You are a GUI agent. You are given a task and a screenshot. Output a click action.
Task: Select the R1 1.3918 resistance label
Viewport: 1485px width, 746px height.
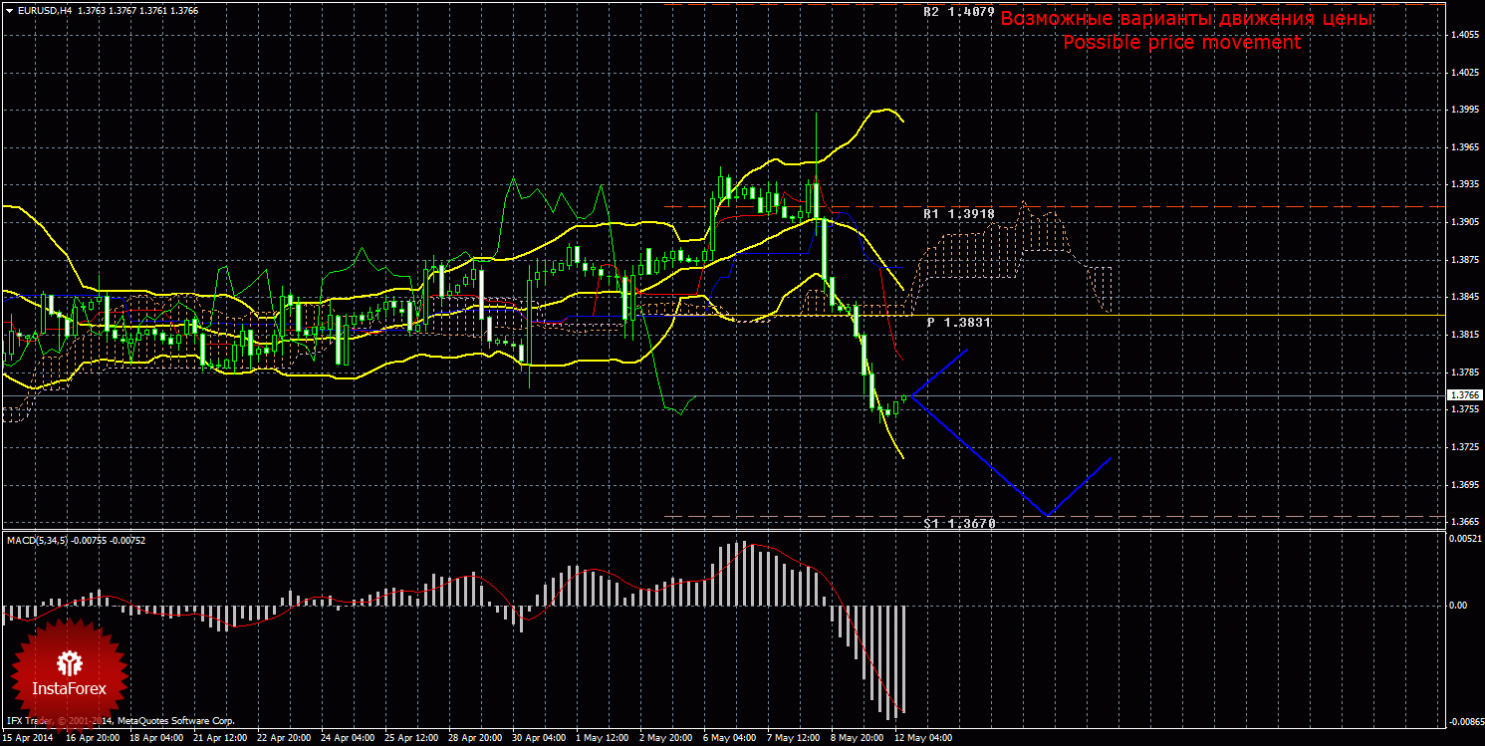point(959,214)
